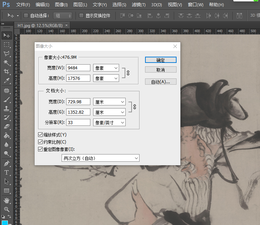Enable the 自动选择 checkbox

coord(26,16)
